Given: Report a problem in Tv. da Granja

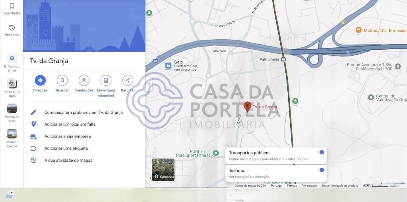Looking at the screenshot, I should pyautogui.click(x=83, y=113).
